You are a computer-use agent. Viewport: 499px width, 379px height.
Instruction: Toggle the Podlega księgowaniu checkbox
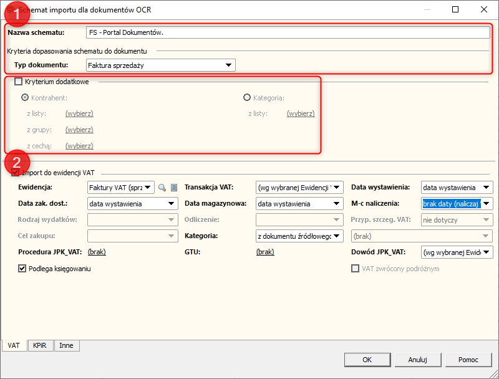point(22,269)
